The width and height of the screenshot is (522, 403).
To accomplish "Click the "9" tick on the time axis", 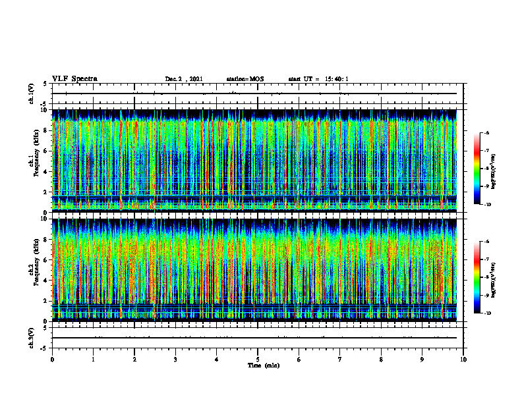I will [422, 360].
